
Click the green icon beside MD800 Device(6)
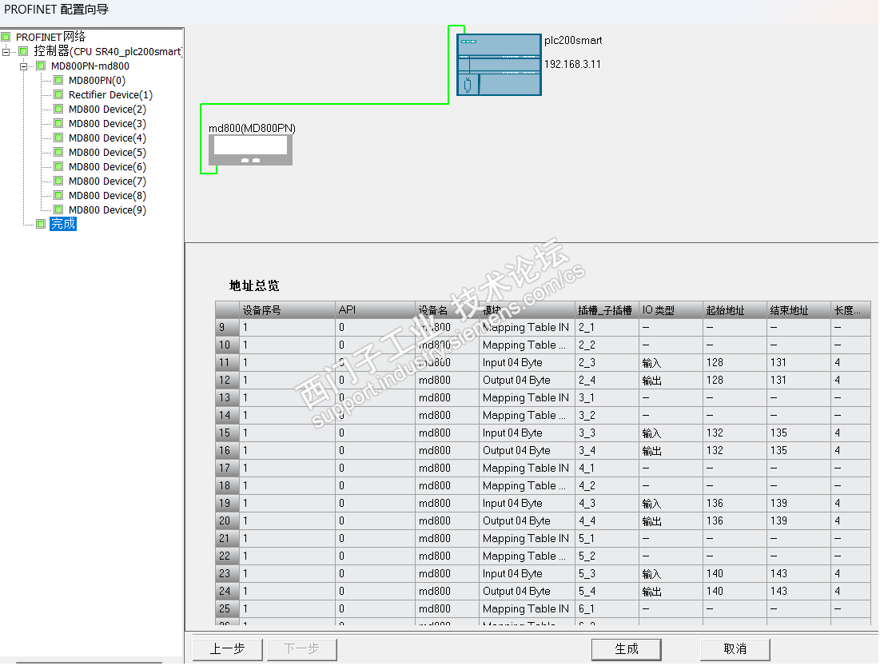tap(58, 167)
